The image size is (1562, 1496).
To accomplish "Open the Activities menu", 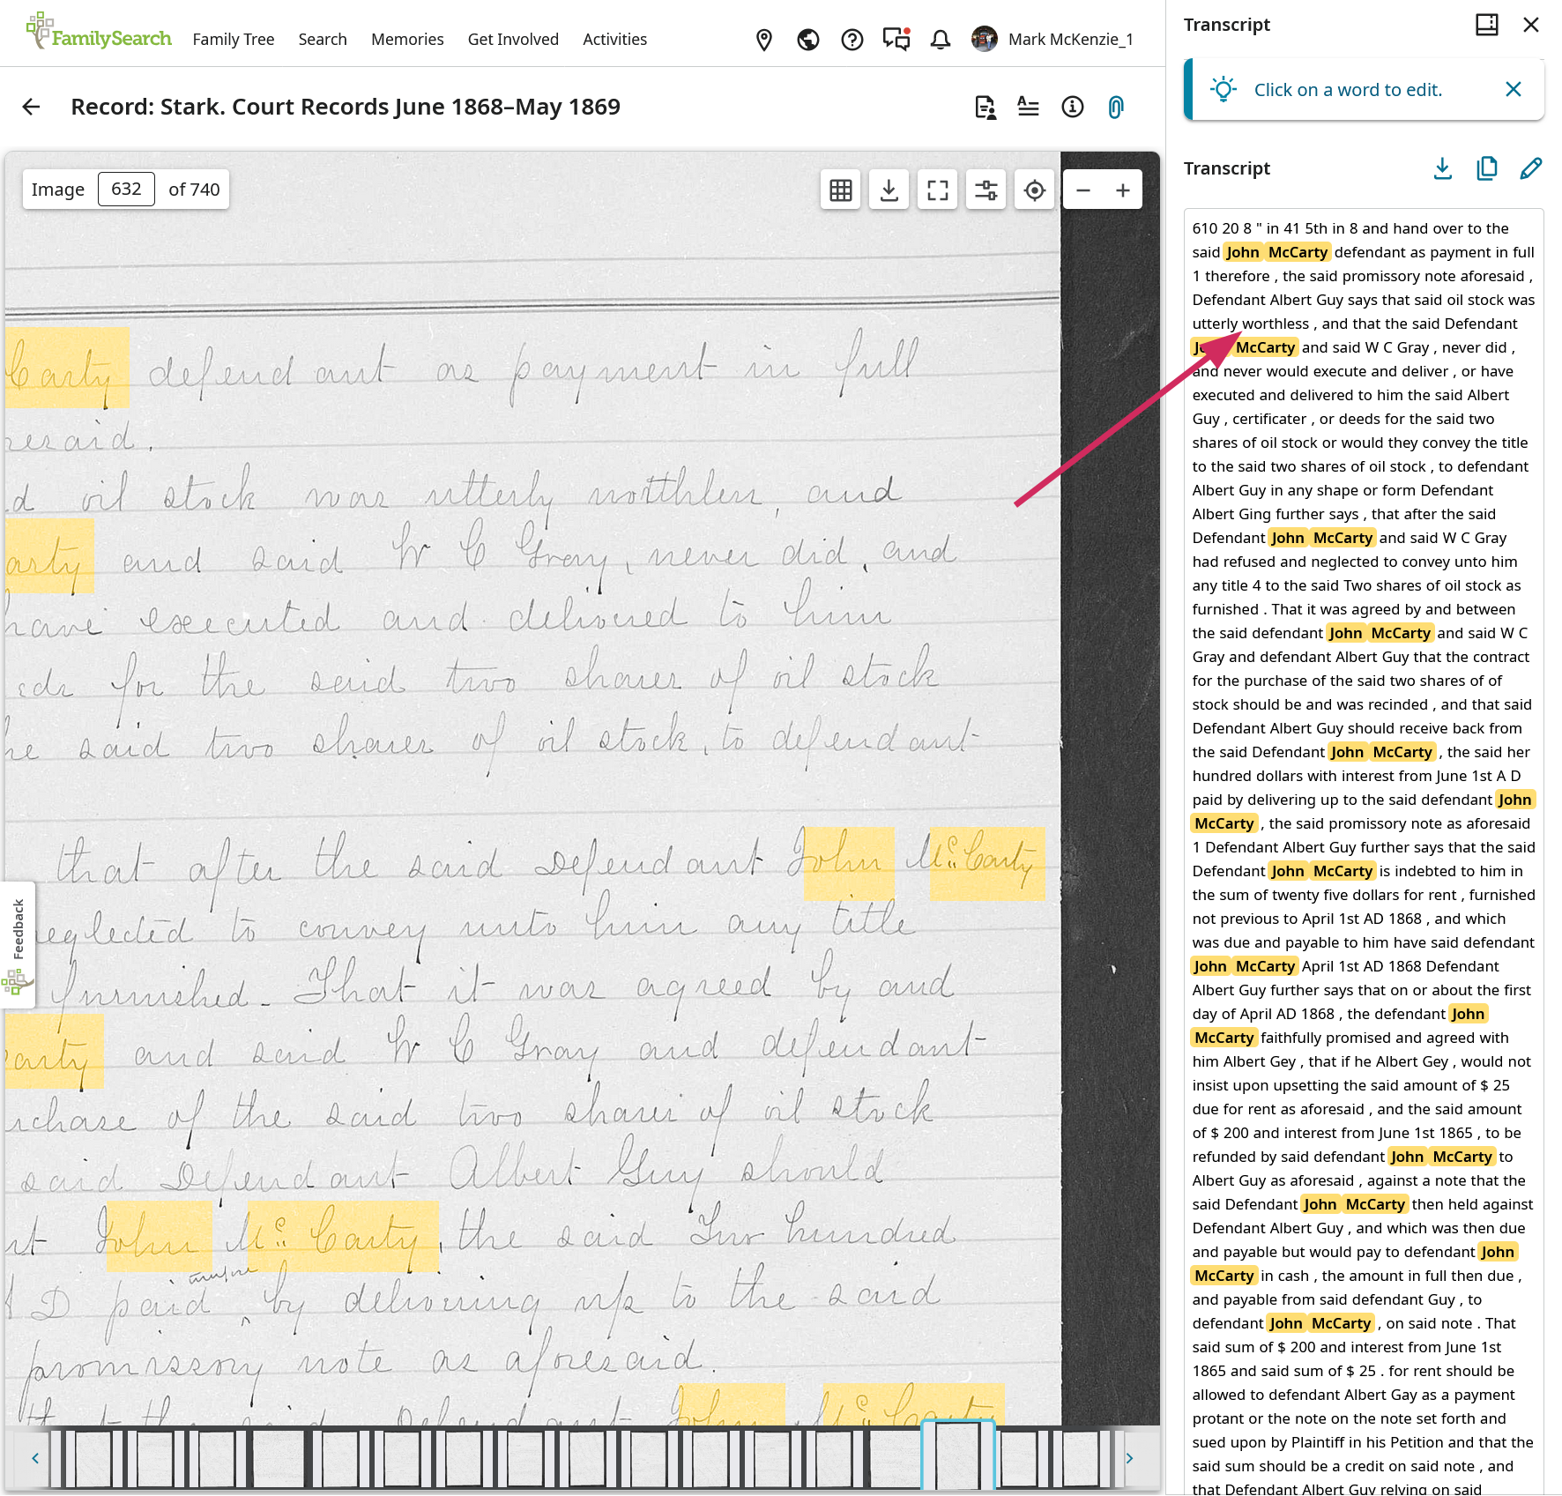I will pos(614,39).
